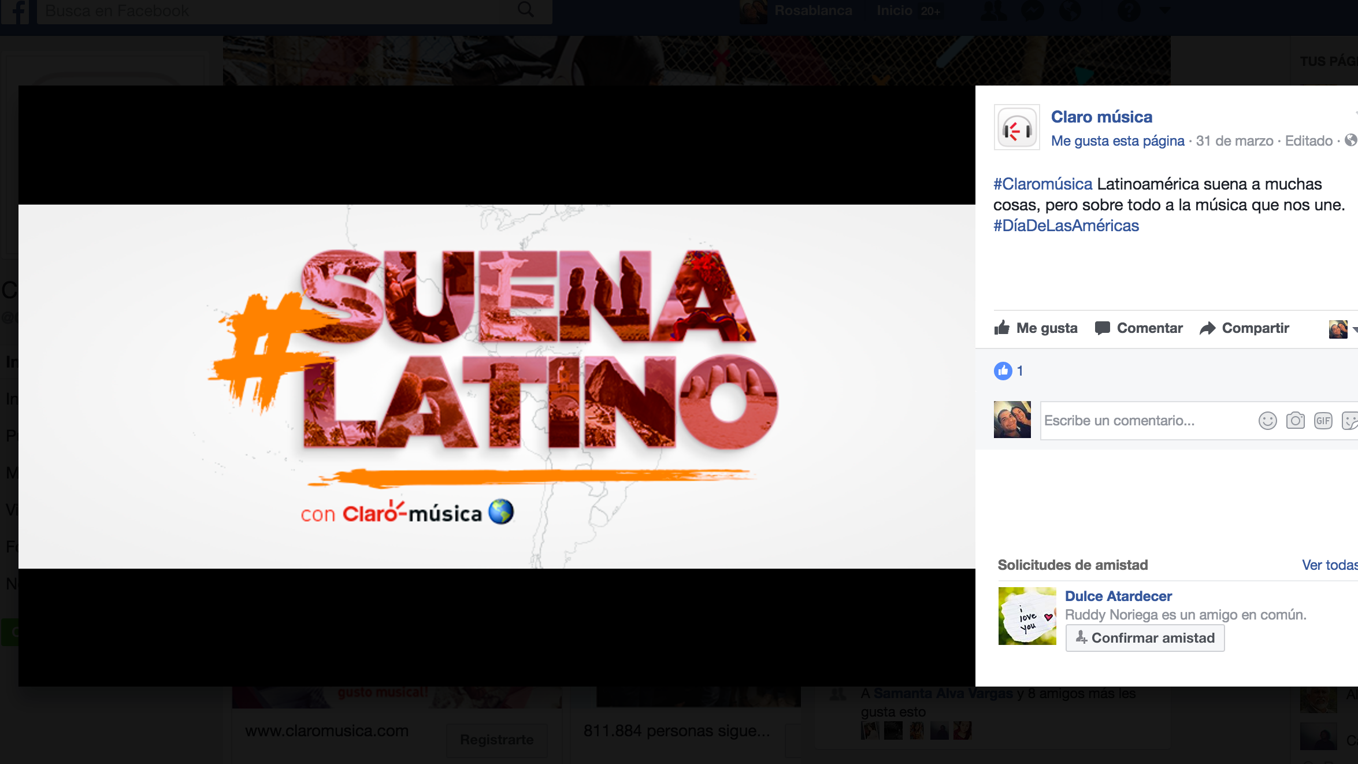Toggle Me gusta esta página link
The image size is (1358, 764).
point(1118,141)
